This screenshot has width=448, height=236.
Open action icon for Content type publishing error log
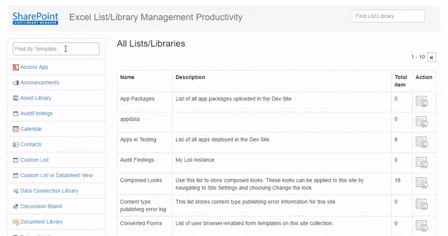point(421,204)
